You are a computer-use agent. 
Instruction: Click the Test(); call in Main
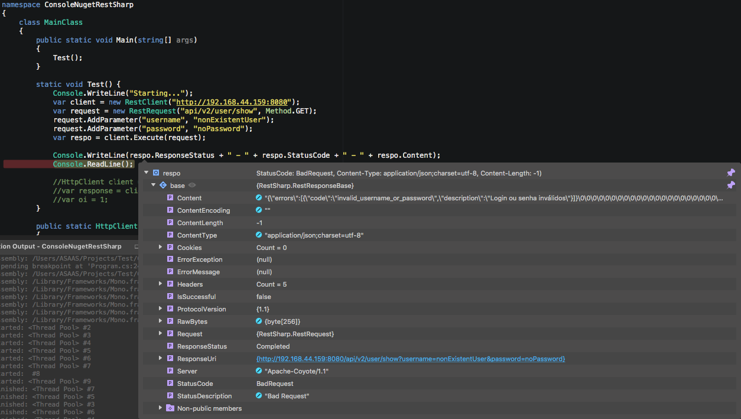click(x=67, y=57)
